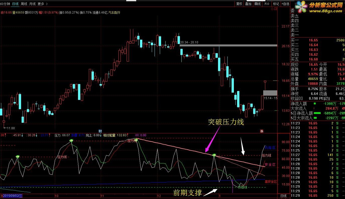Click the 换手 value 0.75%

pos(313,89)
